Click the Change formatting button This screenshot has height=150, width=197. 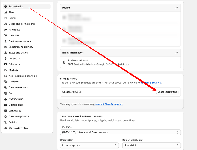pyautogui.click(x=167, y=92)
